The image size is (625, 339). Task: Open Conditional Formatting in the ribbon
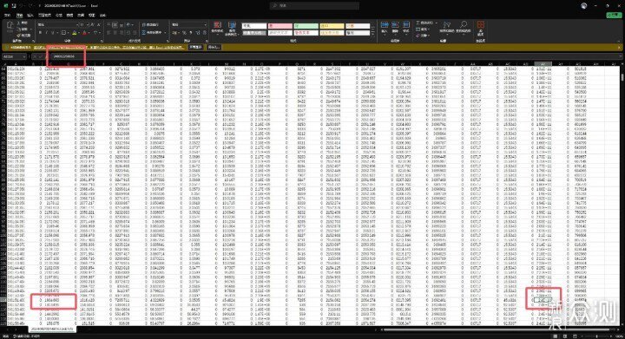[x=217, y=28]
